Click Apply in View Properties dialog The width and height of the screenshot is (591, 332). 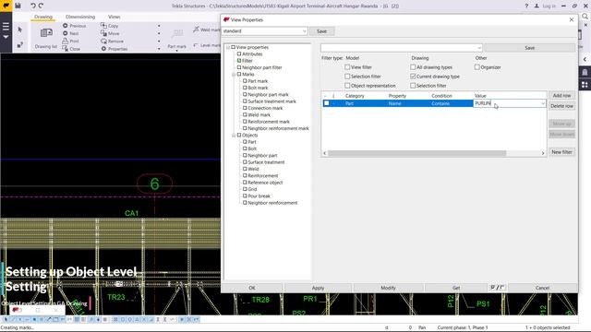pos(318,288)
